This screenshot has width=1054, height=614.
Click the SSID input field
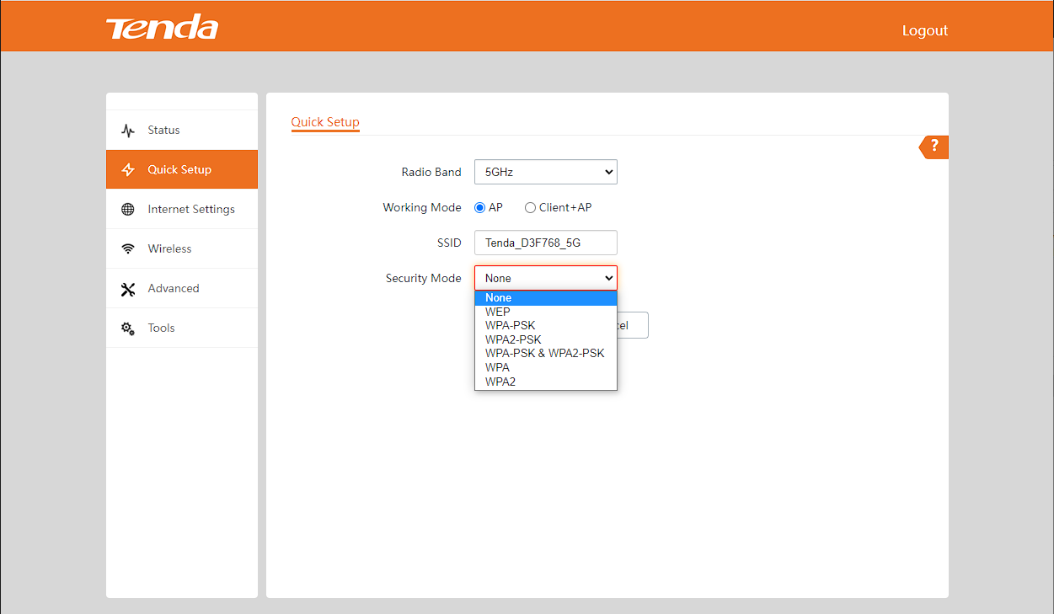tap(546, 243)
